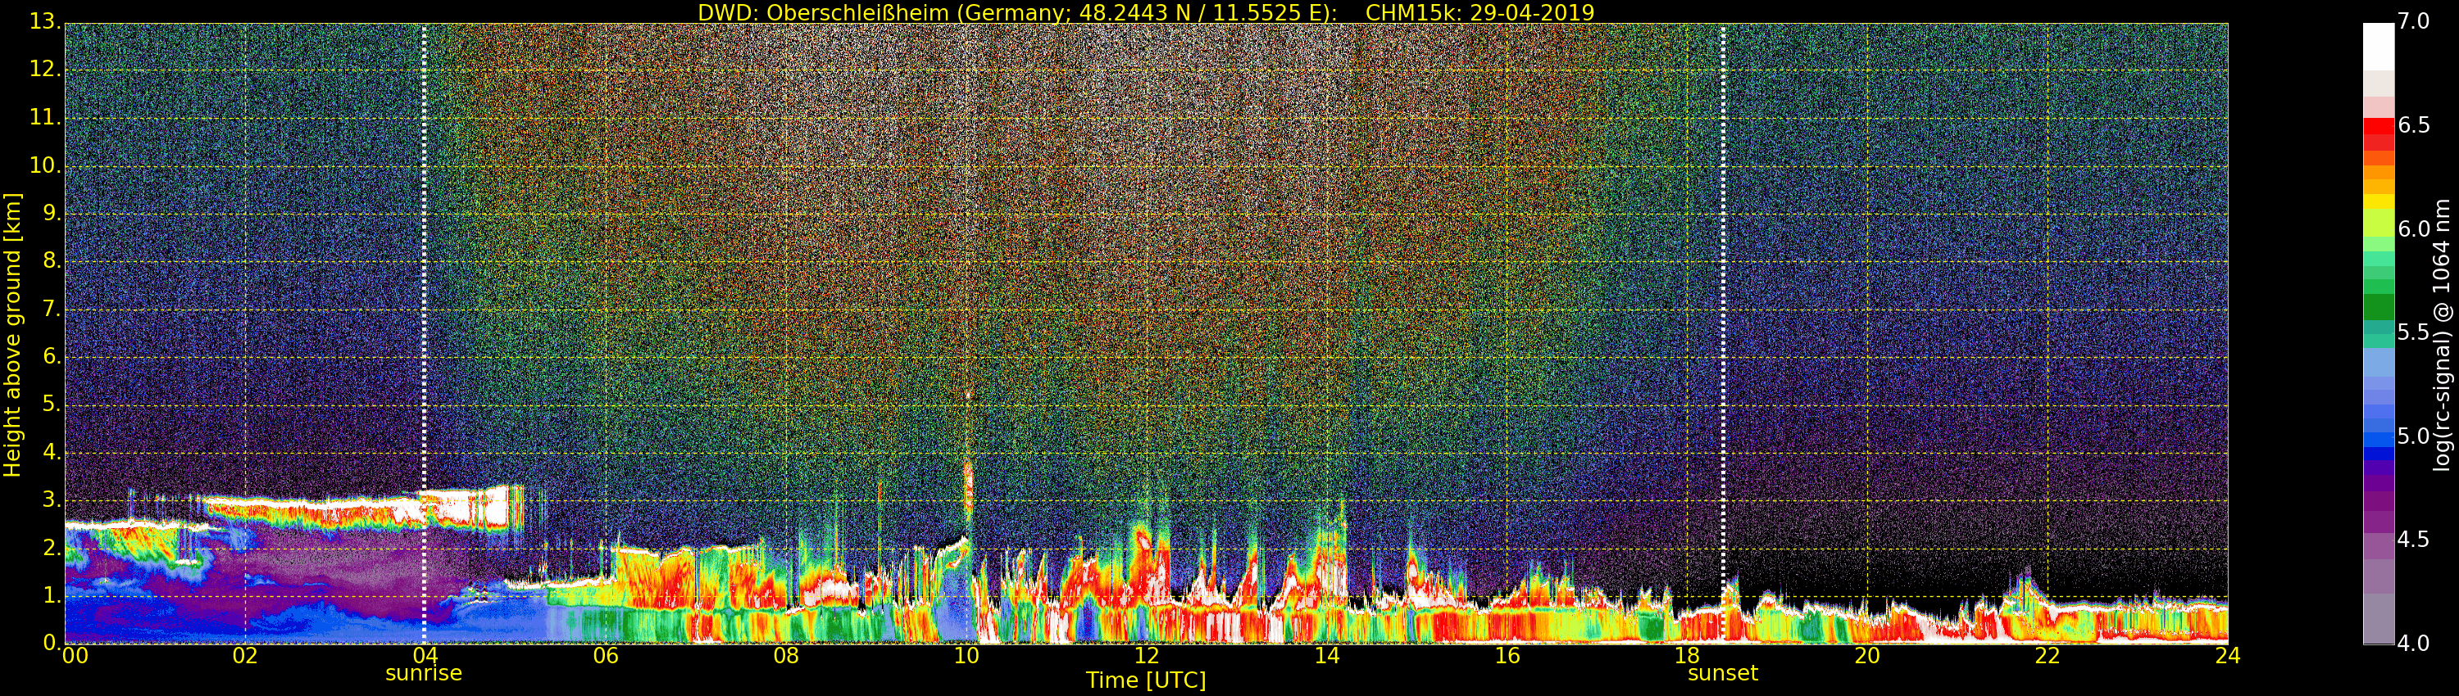Pick the blue colorbar segment near 5.0

tap(2378, 439)
